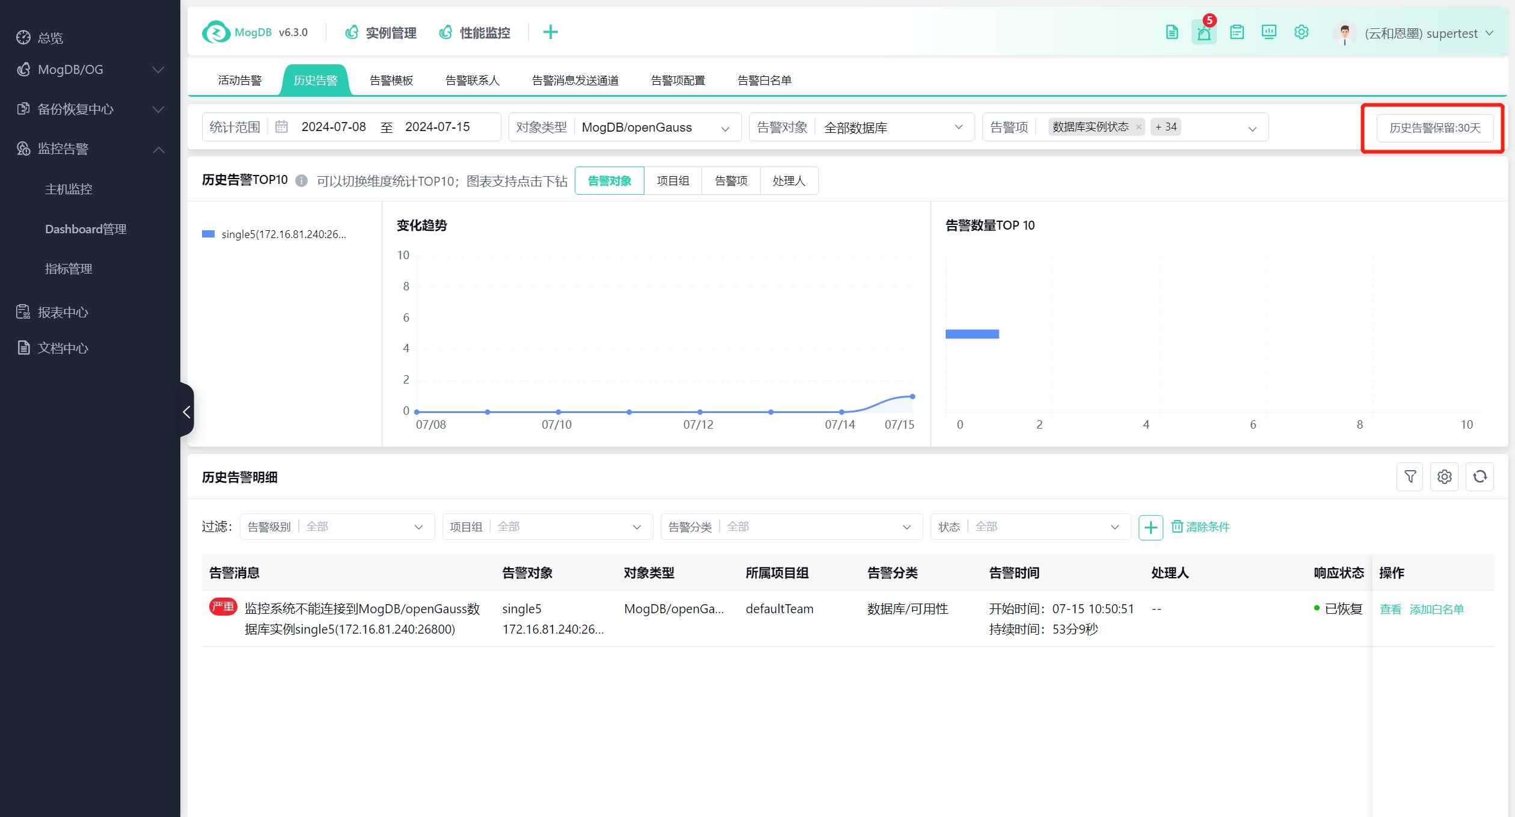Click the info icon beside 历史告警TOP10
This screenshot has height=817, width=1515.
[302, 180]
